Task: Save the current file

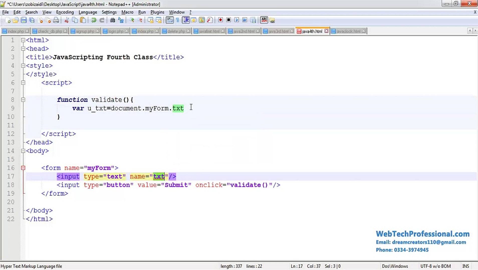Action: tap(24, 20)
